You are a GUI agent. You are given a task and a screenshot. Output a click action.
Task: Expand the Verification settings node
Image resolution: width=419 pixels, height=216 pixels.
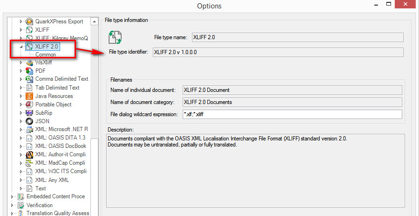[12, 205]
